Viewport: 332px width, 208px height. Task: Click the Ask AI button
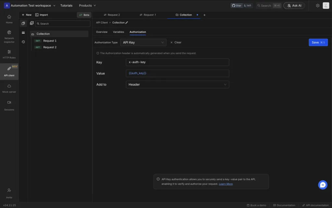point(294,6)
